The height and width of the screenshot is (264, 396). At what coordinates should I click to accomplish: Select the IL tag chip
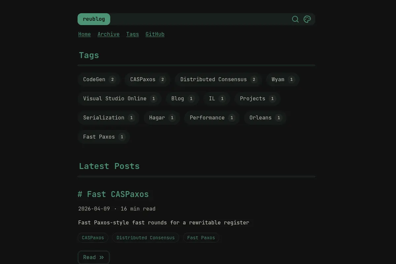tap(217, 99)
